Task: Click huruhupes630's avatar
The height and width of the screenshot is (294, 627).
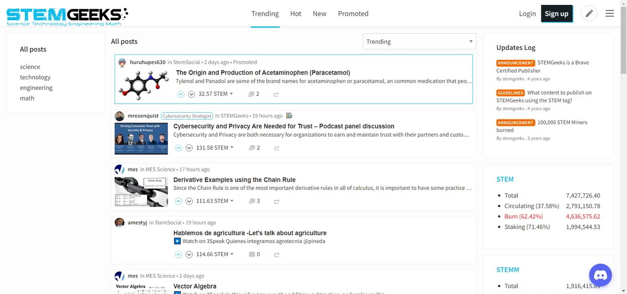Action: pos(122,62)
